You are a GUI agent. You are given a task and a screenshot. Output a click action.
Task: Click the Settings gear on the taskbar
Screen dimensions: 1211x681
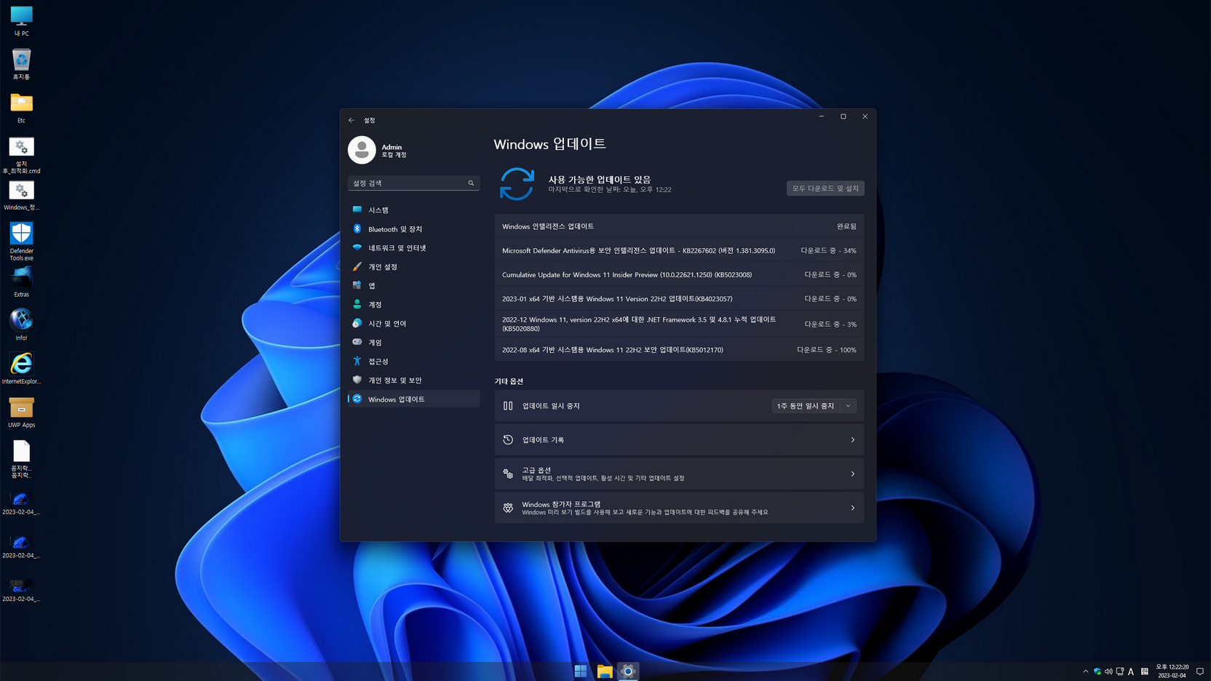point(628,671)
